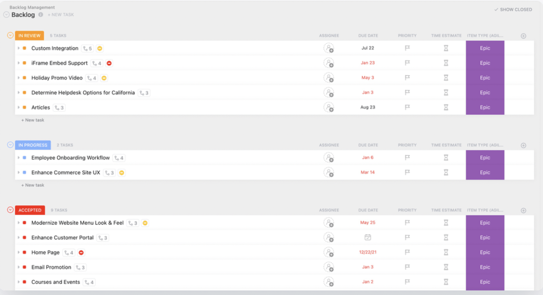Collapse the Backlog list

pyautogui.click(x=6, y=15)
